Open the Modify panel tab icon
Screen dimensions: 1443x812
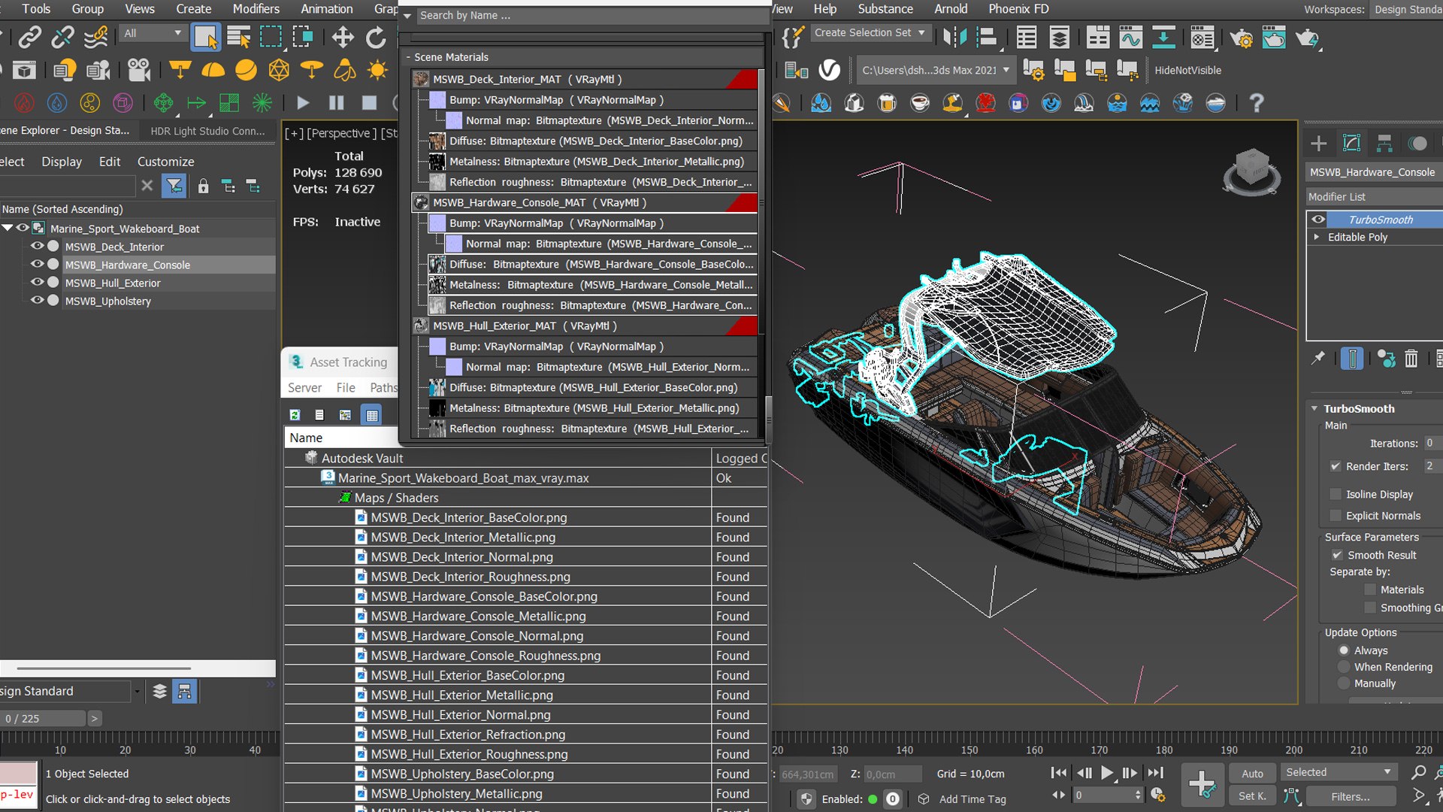[x=1351, y=143]
